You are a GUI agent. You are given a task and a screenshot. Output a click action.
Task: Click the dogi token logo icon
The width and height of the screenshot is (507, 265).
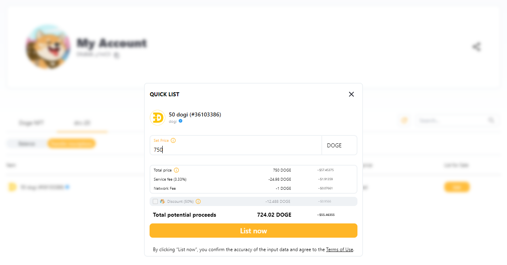tap(157, 118)
